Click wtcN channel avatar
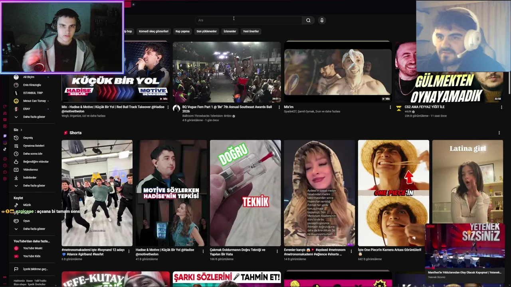 [398, 108]
